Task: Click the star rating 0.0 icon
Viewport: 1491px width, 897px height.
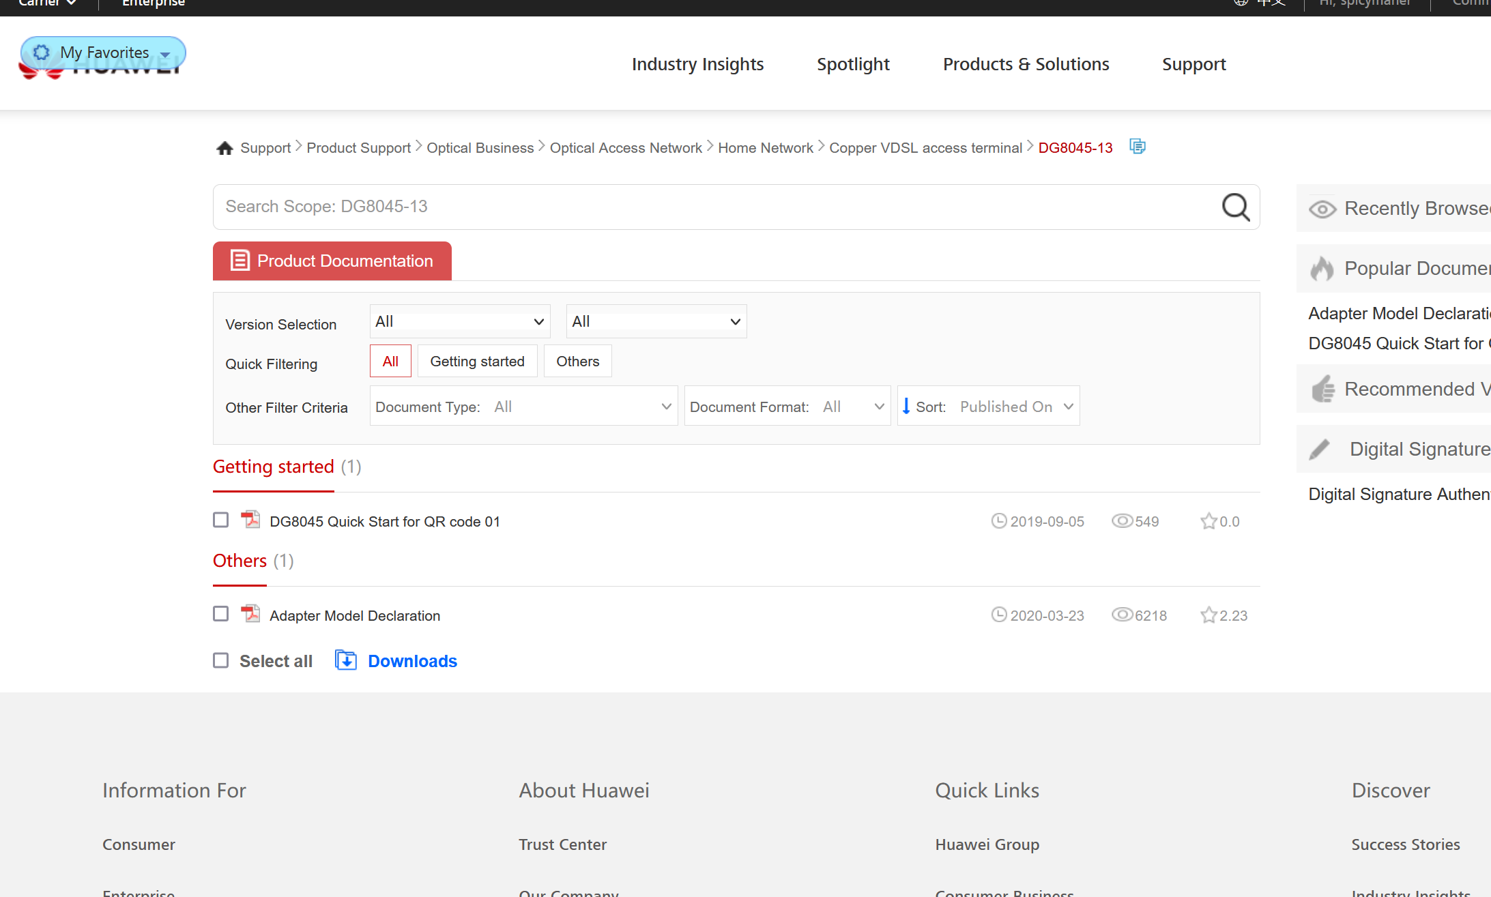Action: 1208,521
